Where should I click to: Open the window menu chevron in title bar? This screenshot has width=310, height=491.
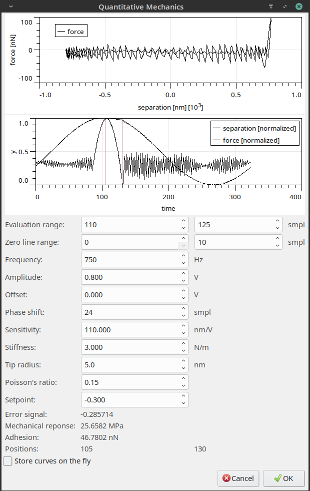coord(11,7)
